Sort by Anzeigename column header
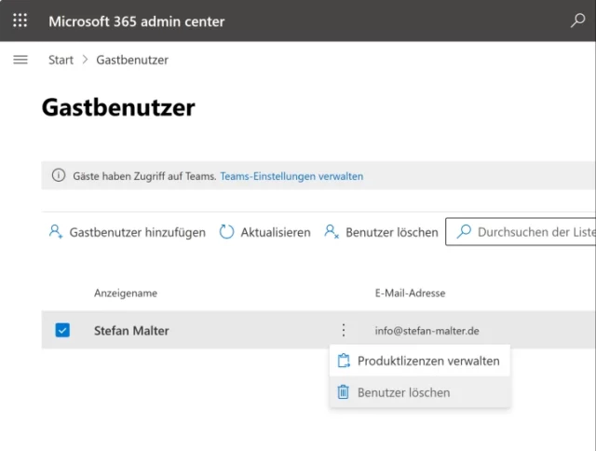The width and height of the screenshot is (596, 451). (x=126, y=294)
